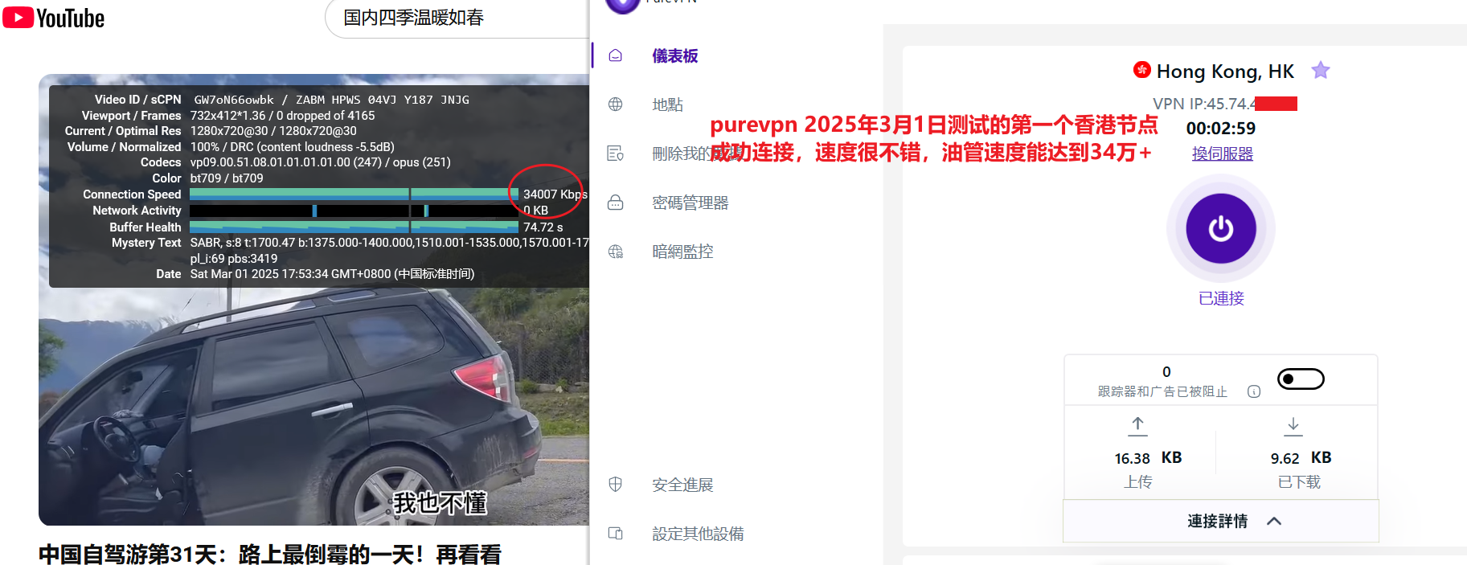Viewport: 1467px width, 565px height.
Task: Click the 跟踪器和广告已被阻止 label
Action: [1162, 391]
